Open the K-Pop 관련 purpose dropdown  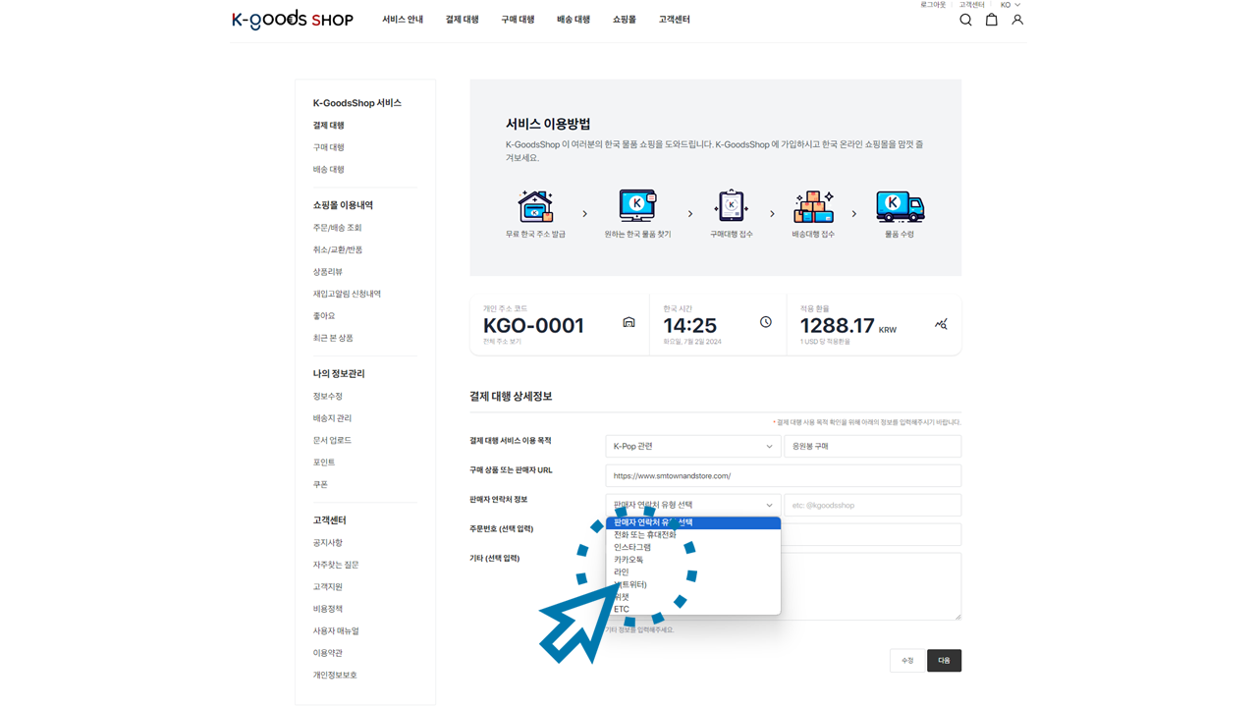click(x=692, y=447)
